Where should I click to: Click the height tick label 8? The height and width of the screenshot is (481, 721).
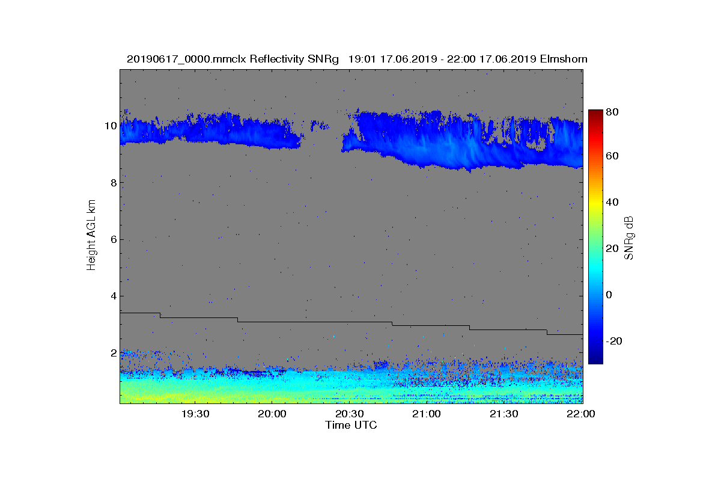point(112,183)
